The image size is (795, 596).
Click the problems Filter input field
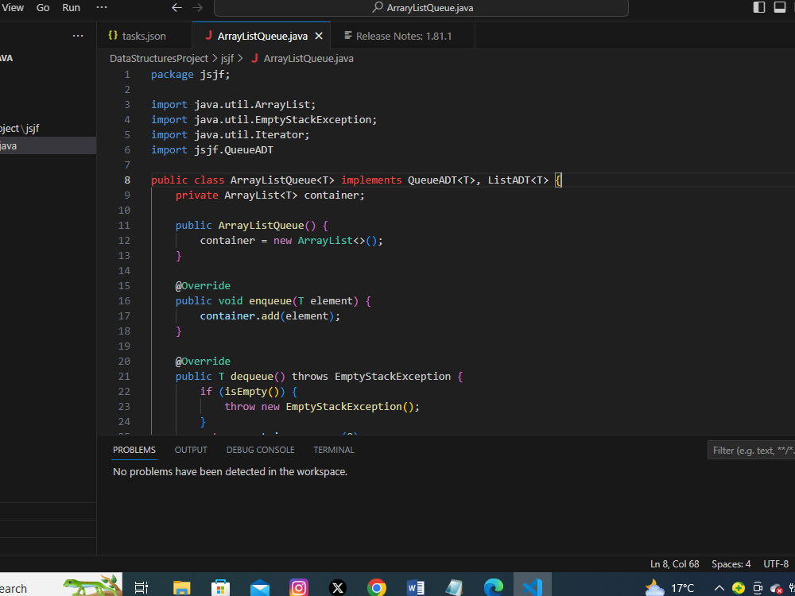click(x=751, y=451)
